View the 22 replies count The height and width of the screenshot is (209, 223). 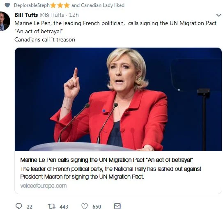tap(30, 207)
